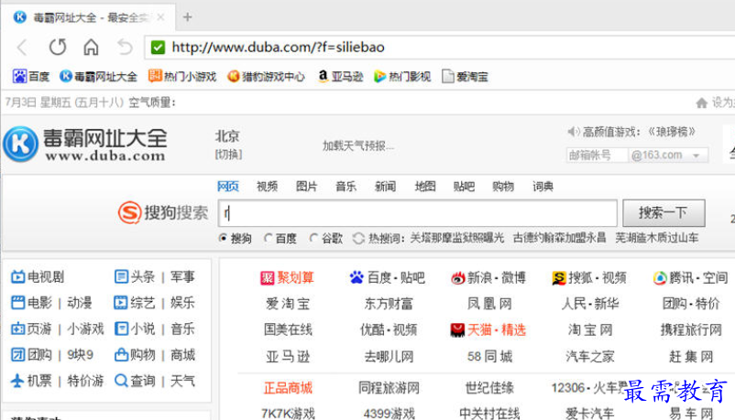Click the browser back arrow
The width and height of the screenshot is (735, 420).
click(22, 47)
